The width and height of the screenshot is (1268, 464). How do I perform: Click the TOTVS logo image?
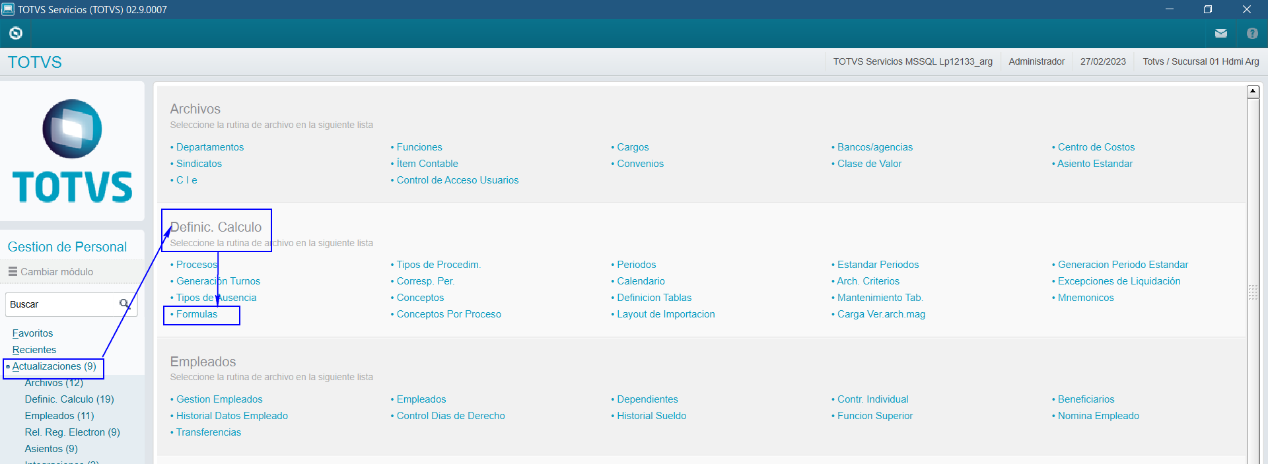pos(72,150)
